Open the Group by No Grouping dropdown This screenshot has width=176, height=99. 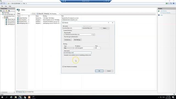(x=55, y=13)
